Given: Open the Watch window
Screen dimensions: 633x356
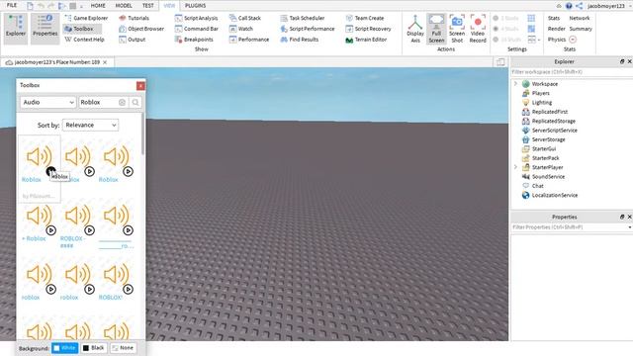Looking at the screenshot, I should (241, 29).
